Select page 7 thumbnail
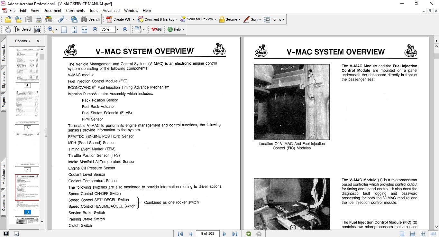 (x=27, y=150)
